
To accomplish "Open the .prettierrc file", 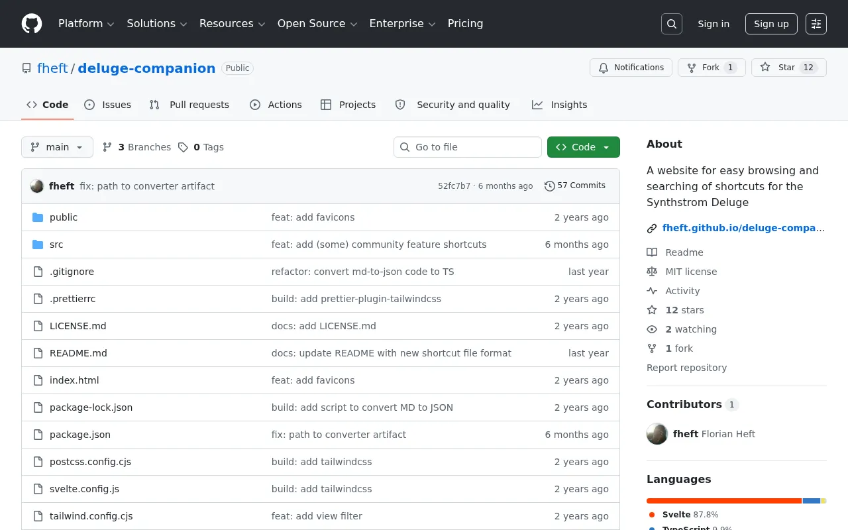I will point(72,299).
